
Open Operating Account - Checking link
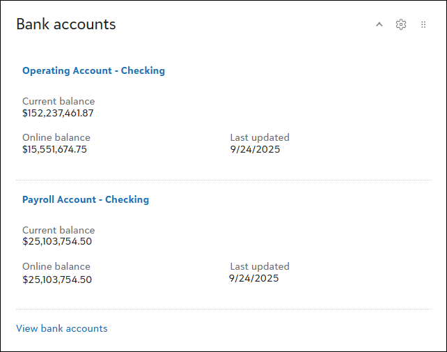[93, 70]
